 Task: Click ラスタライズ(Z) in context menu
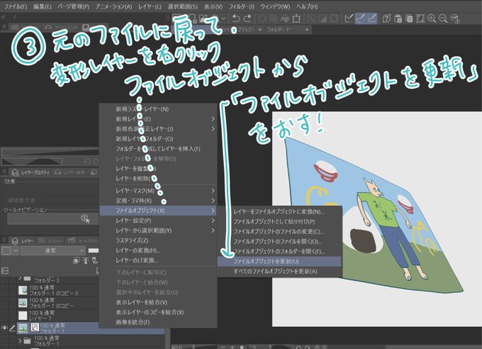pos(158,240)
